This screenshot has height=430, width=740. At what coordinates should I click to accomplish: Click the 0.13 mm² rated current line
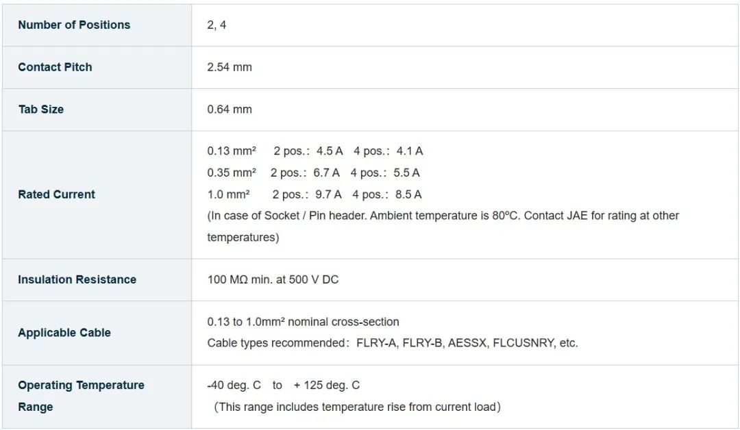tap(315, 151)
